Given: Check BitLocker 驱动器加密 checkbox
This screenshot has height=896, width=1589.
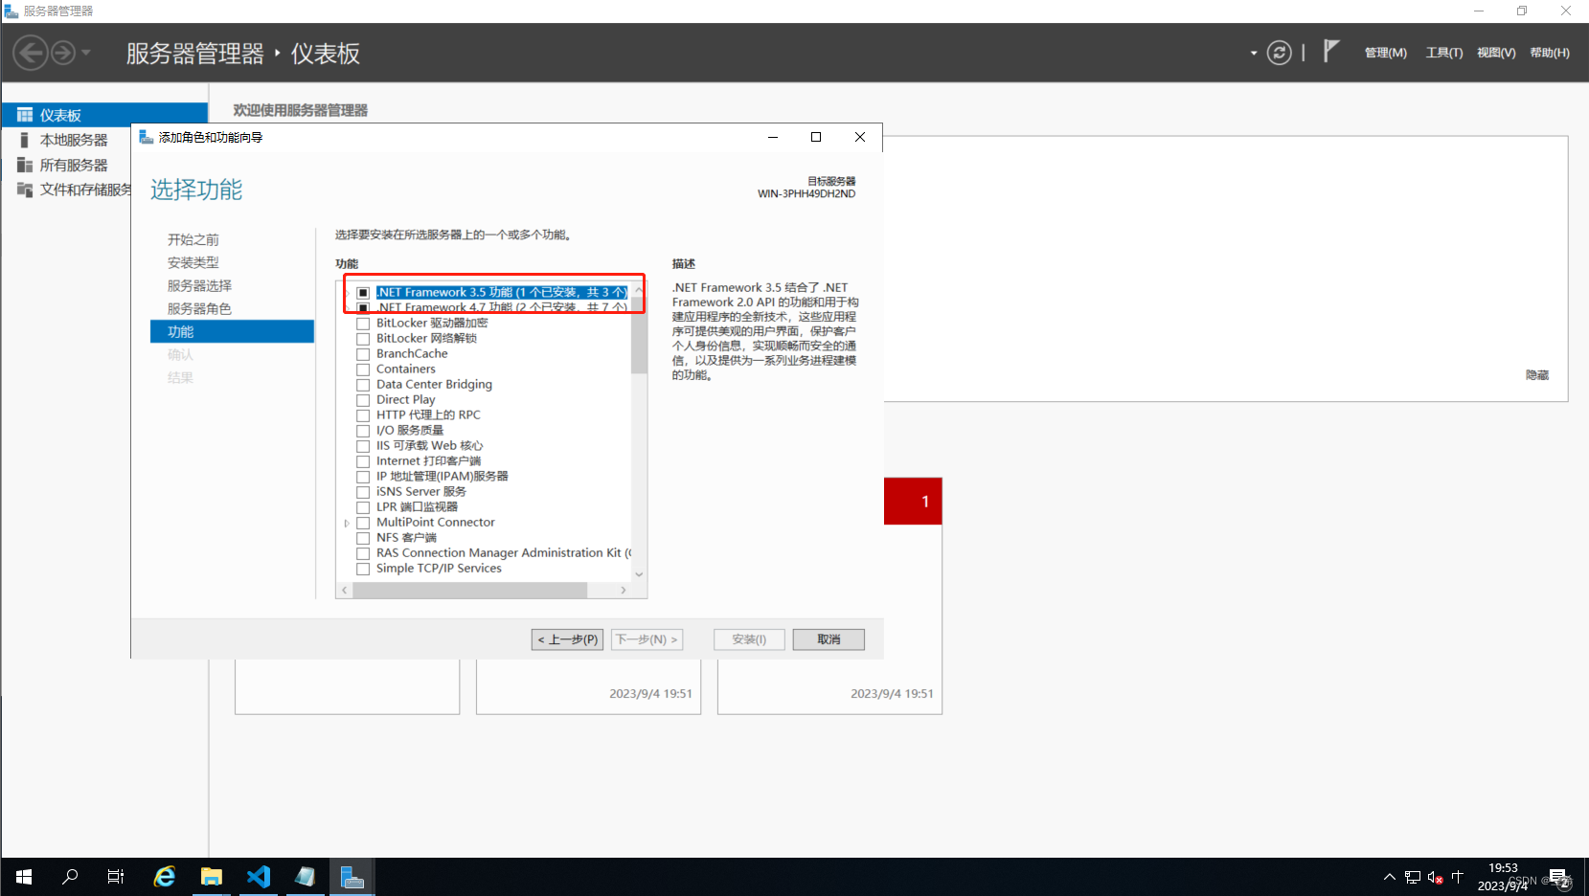Looking at the screenshot, I should [x=363, y=324].
